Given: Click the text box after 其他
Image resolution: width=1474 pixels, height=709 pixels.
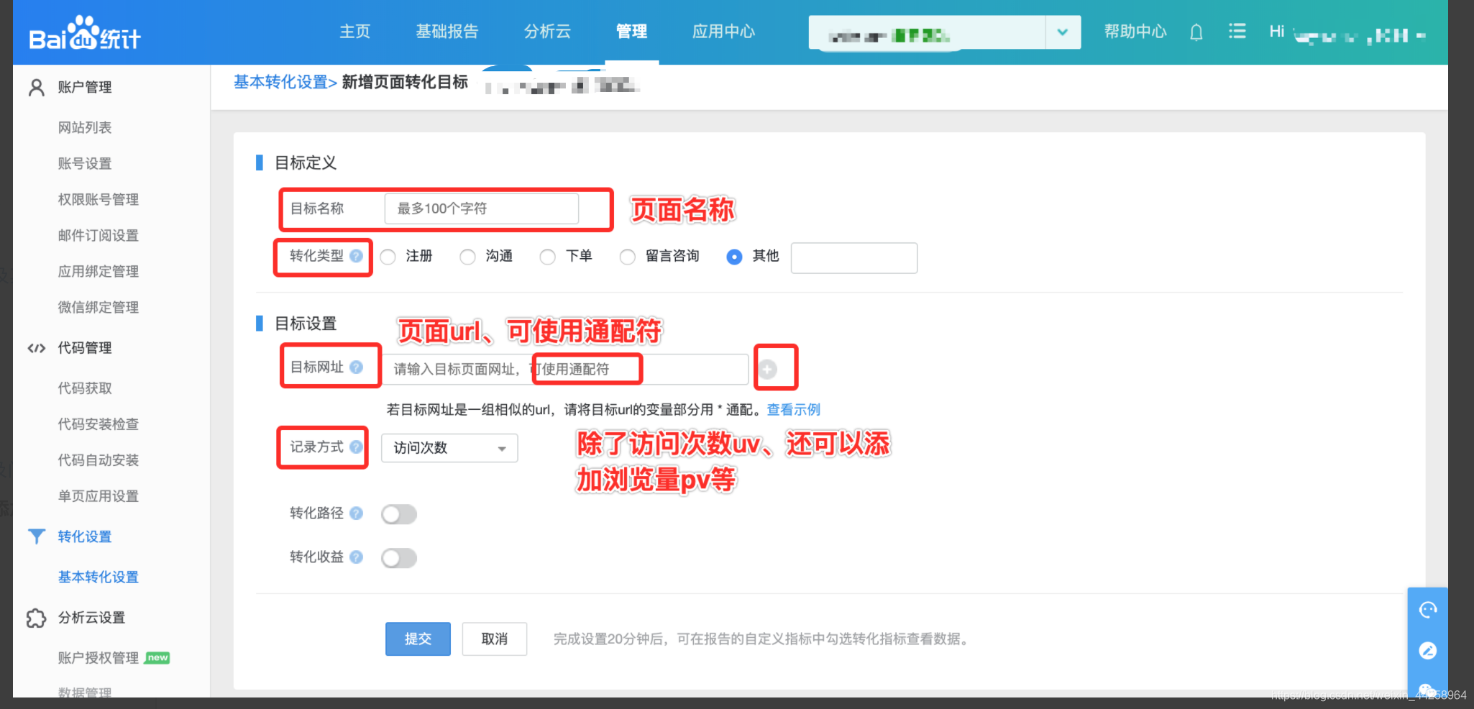Looking at the screenshot, I should pyautogui.click(x=854, y=257).
